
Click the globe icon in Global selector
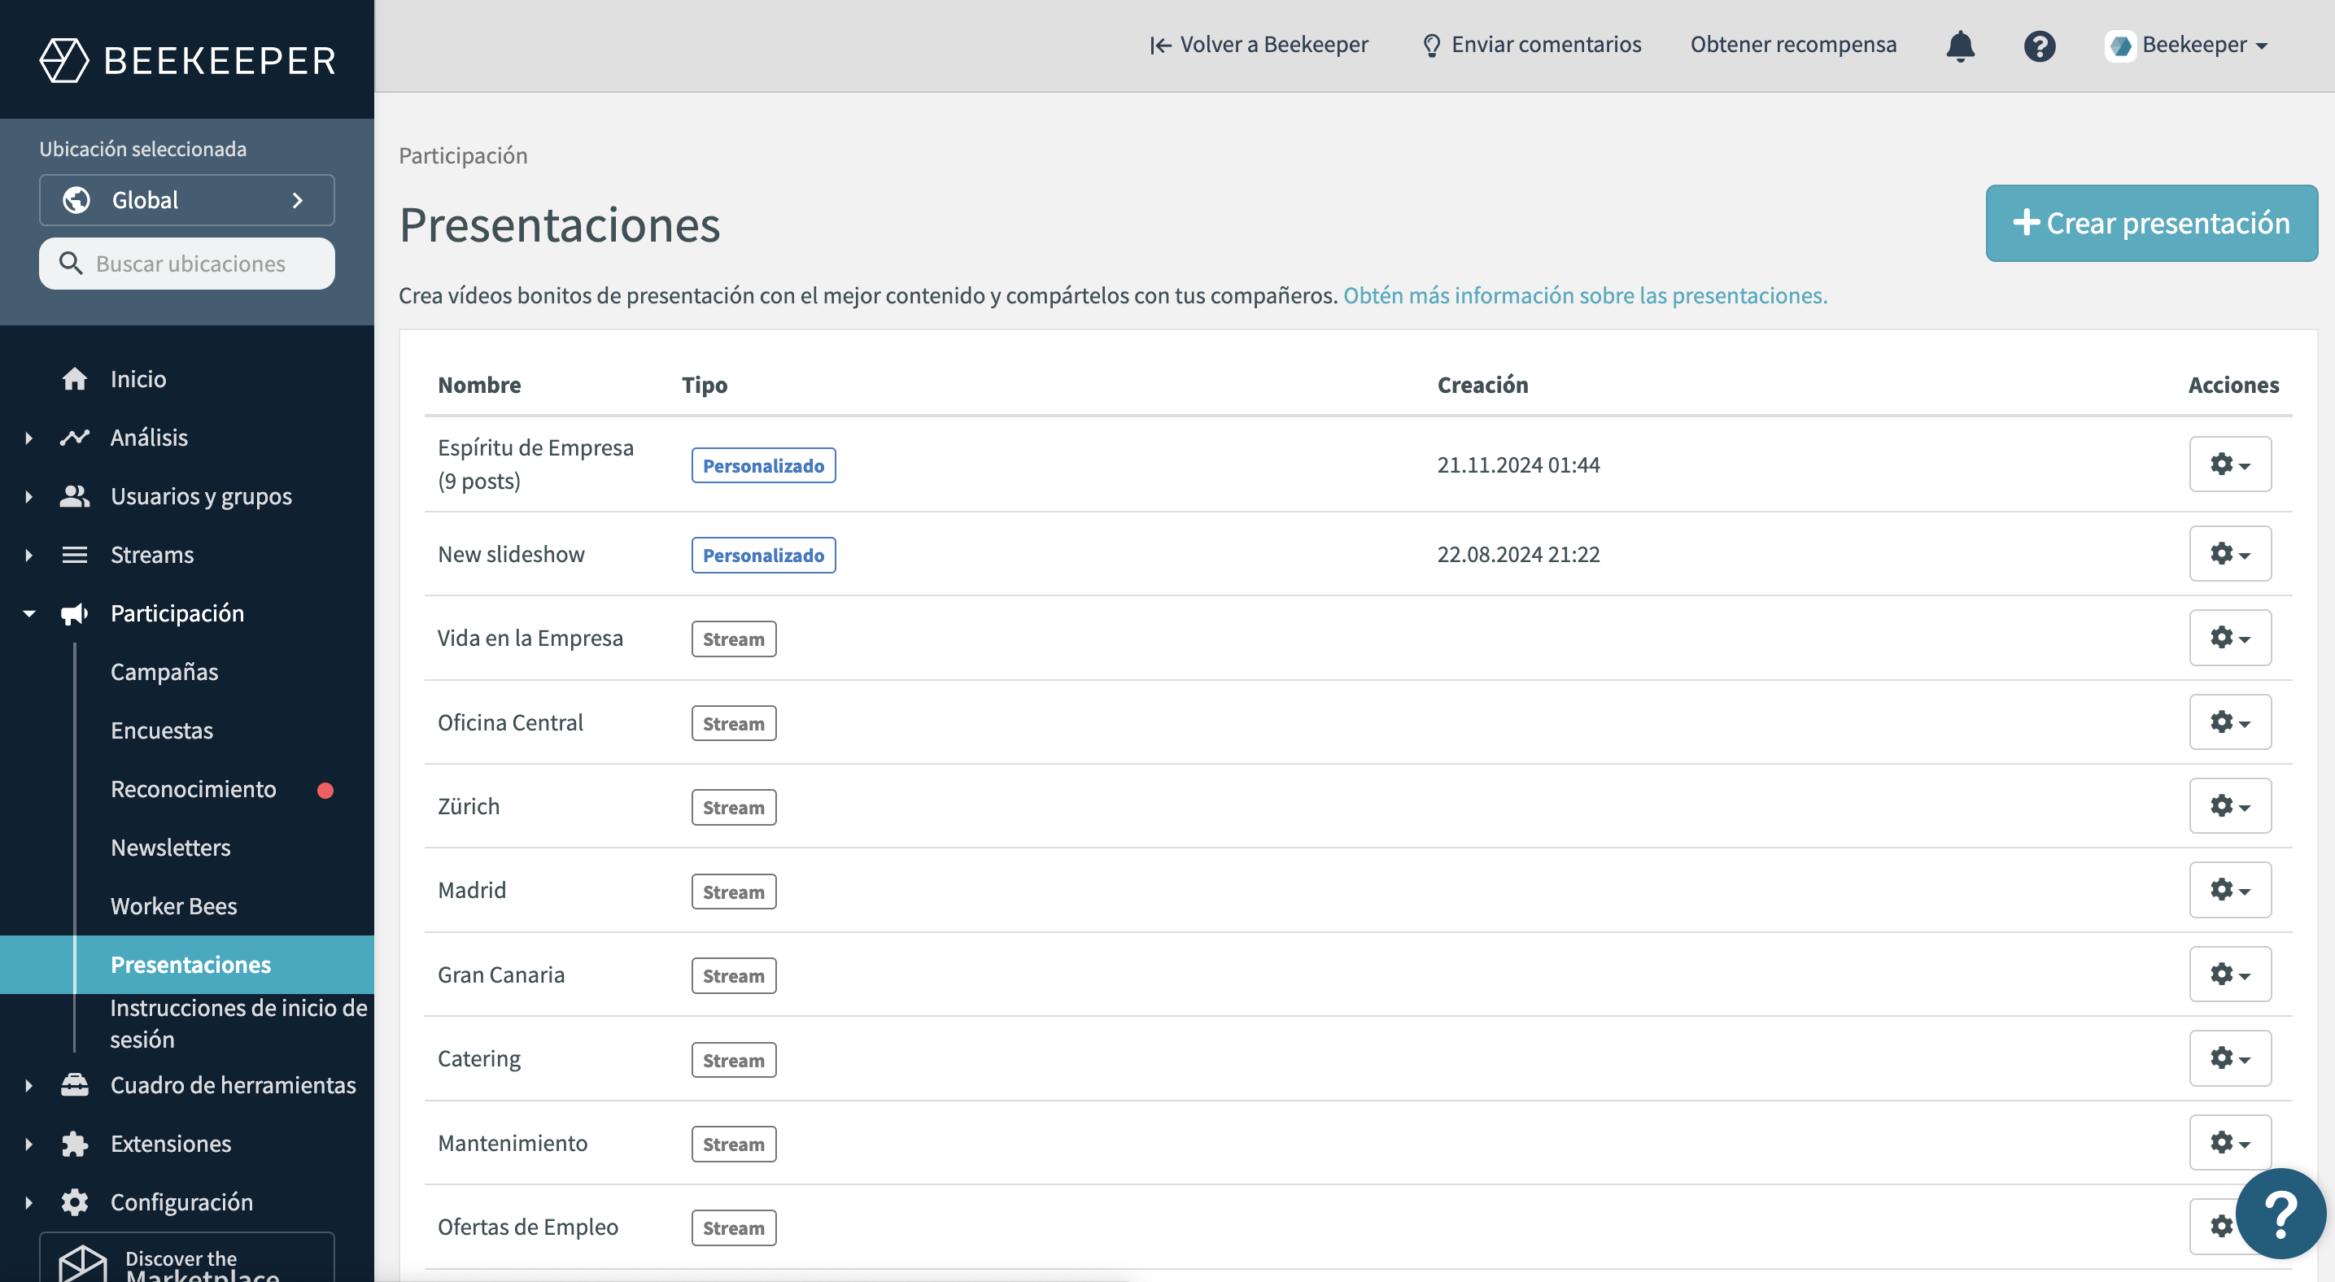click(76, 200)
